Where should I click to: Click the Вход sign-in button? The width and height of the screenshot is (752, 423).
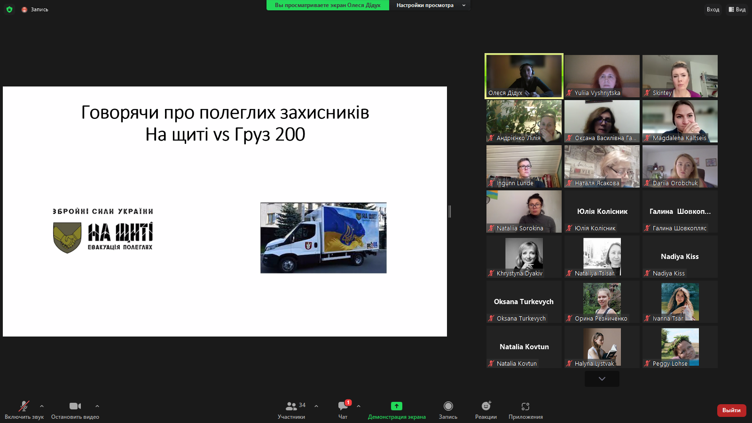(x=713, y=9)
